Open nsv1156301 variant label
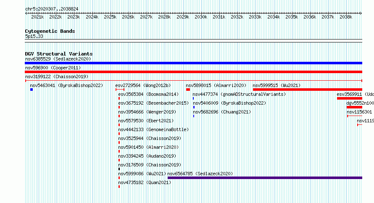 coord(359,112)
